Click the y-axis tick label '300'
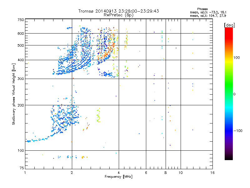Screen dimensions: 250x188 point(21,79)
